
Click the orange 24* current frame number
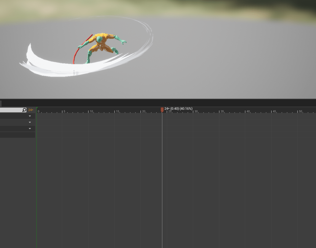pyautogui.click(x=31, y=110)
